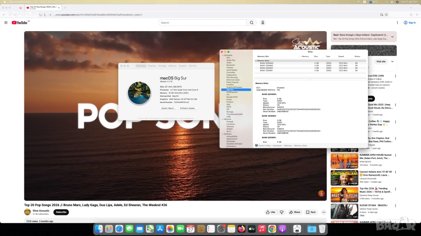Click into the YouTube search field
Screen dimensions: 421x236
pos(201,23)
